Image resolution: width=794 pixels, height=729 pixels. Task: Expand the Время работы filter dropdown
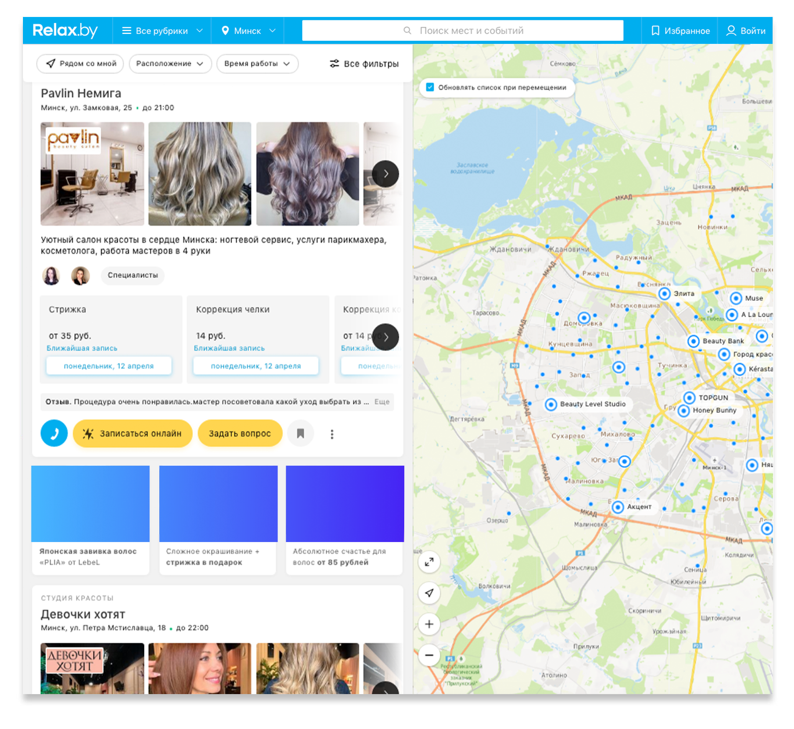point(257,63)
